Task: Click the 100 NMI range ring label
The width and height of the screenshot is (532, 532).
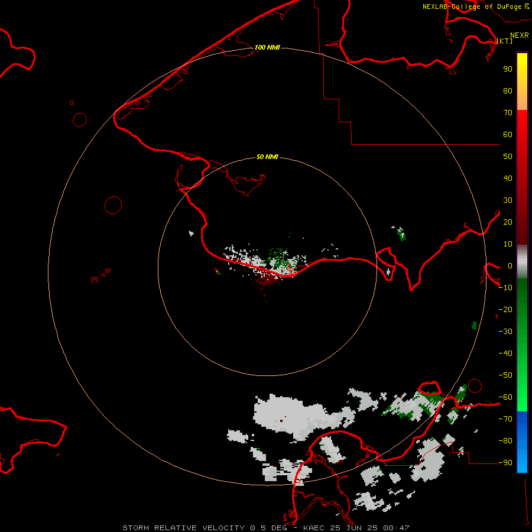Action: coord(267,47)
